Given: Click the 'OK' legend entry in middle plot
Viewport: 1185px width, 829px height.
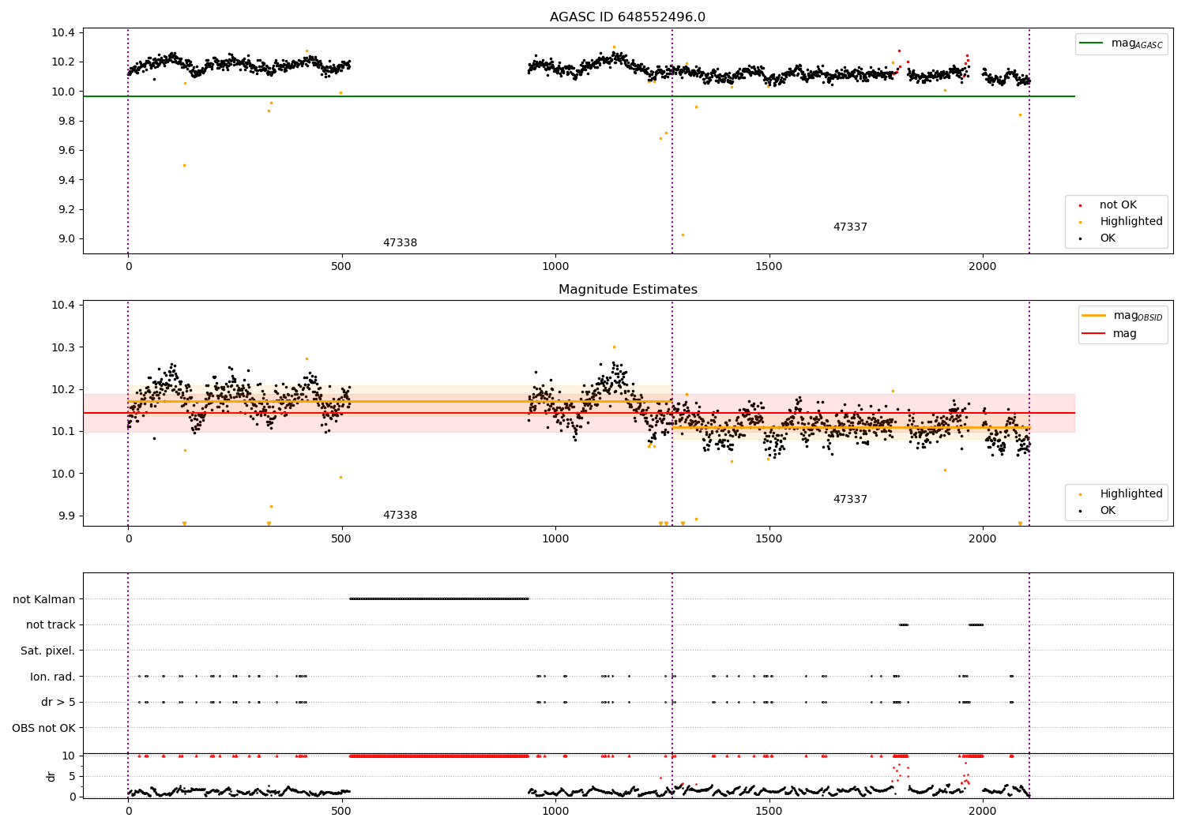Looking at the screenshot, I should [x=1097, y=511].
